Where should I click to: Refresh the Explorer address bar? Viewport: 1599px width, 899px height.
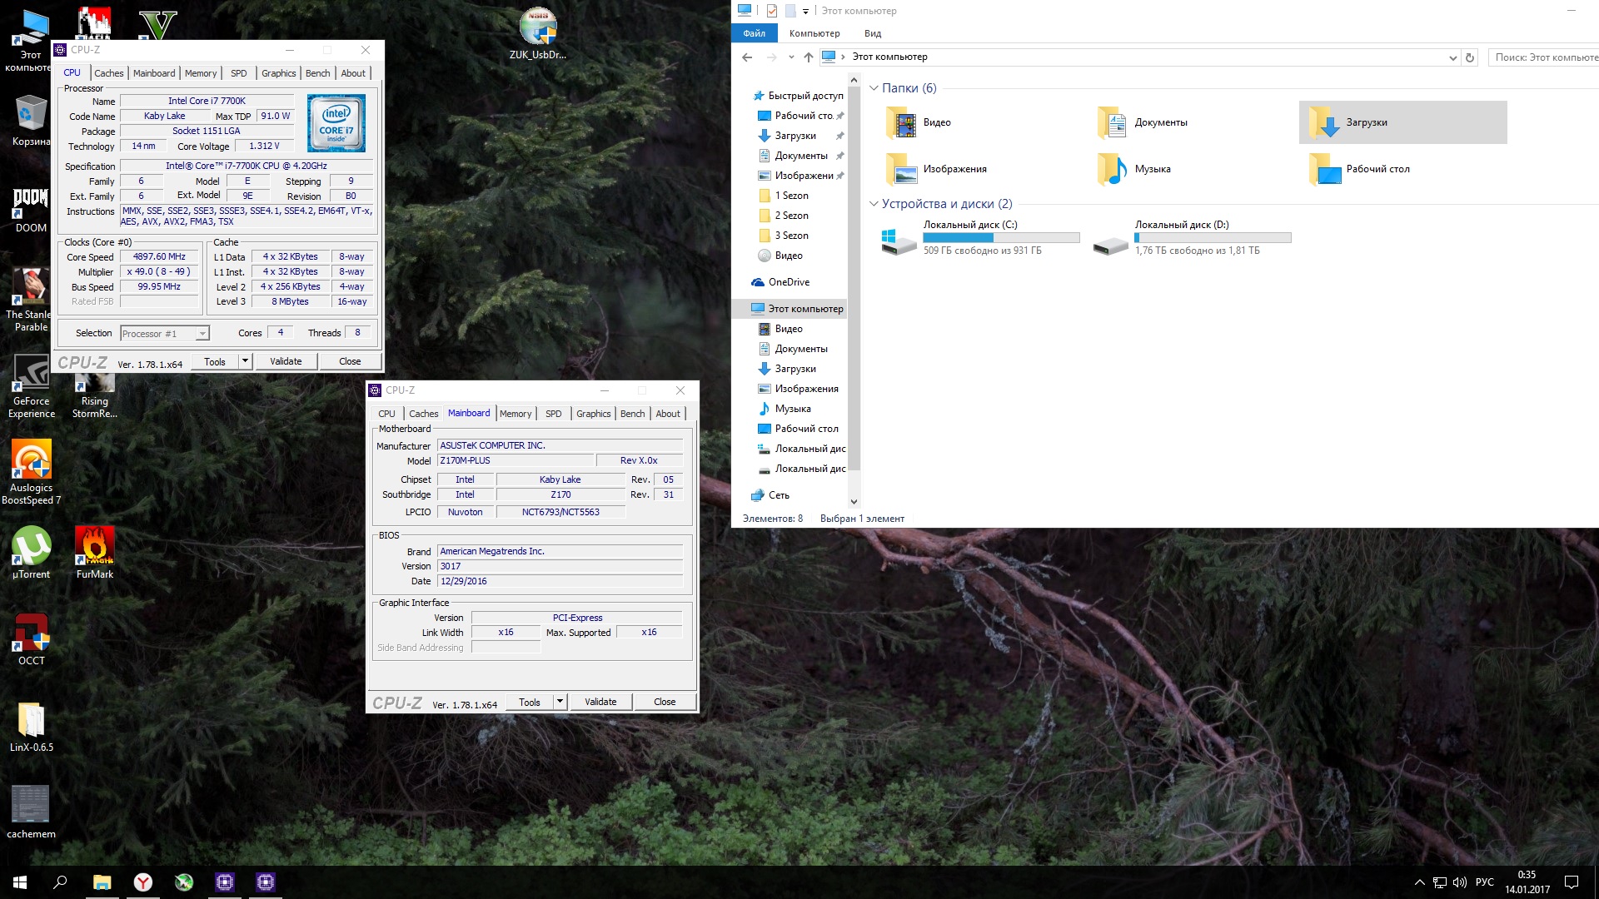[1470, 57]
